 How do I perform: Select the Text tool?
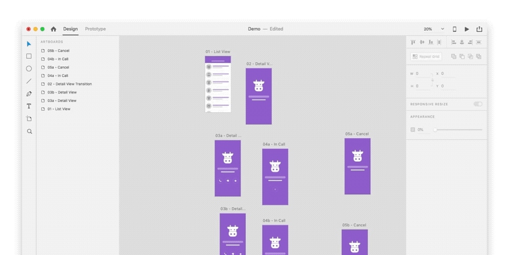coord(29,106)
